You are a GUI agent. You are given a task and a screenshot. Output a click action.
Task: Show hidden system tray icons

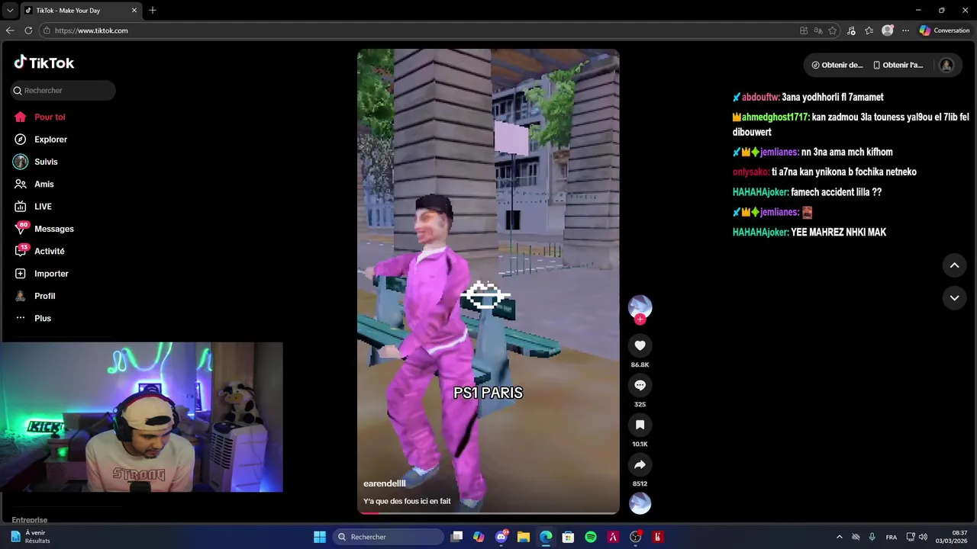839,537
